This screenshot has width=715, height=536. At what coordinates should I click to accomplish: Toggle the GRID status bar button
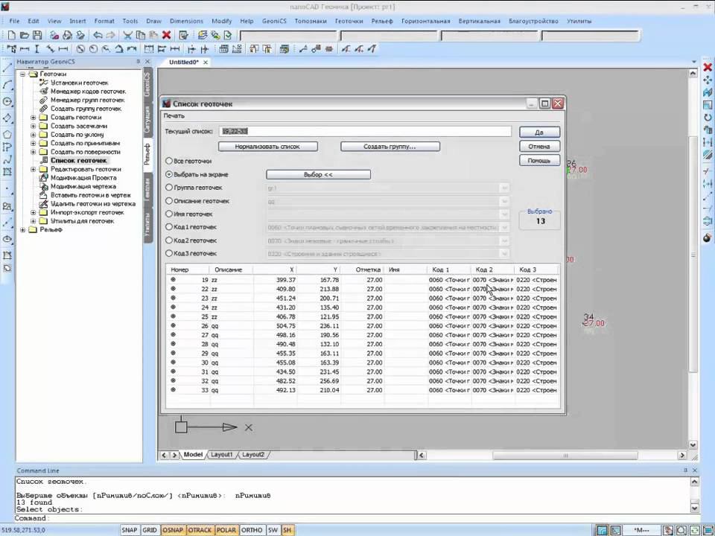150,530
